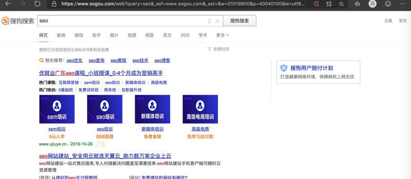Screen dimensions: 411x179
Task: Switch to the 明医 tab
Action: pyautogui.click(x=150, y=35)
